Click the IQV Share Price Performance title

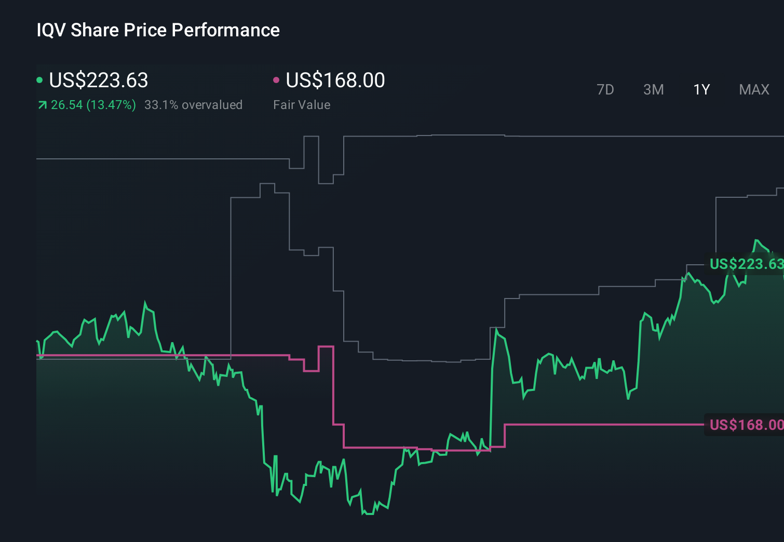(158, 30)
